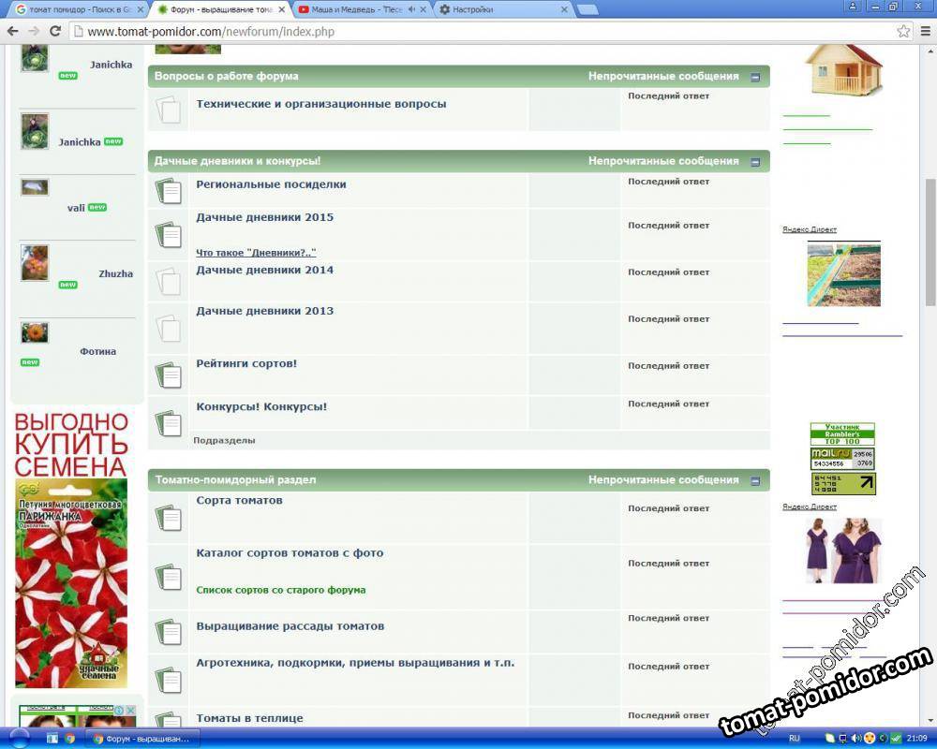The image size is (937, 749).
Task: Click the page vertical scrollbar thumb
Action: click(x=930, y=242)
